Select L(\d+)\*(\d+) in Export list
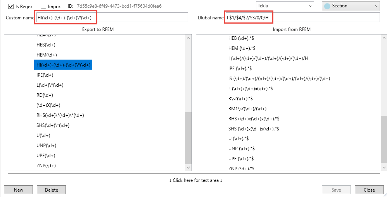 pyautogui.click(x=50, y=85)
